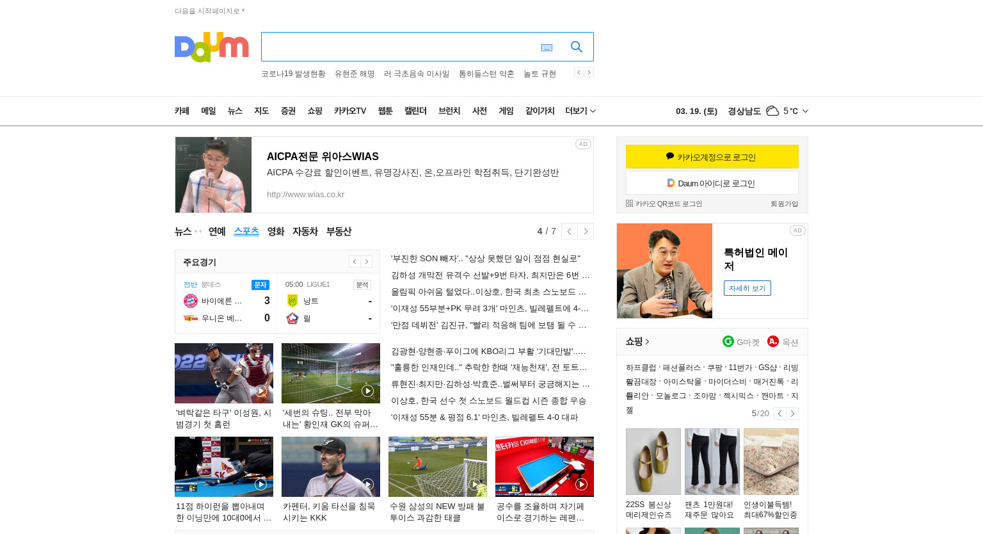The width and height of the screenshot is (983, 534).
Task: Click the 문자 button for Bayern match
Action: tap(260, 285)
